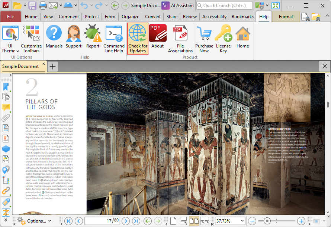Collapse the ribbon with the chevron
This screenshot has height=227, width=331.
click(x=327, y=16)
